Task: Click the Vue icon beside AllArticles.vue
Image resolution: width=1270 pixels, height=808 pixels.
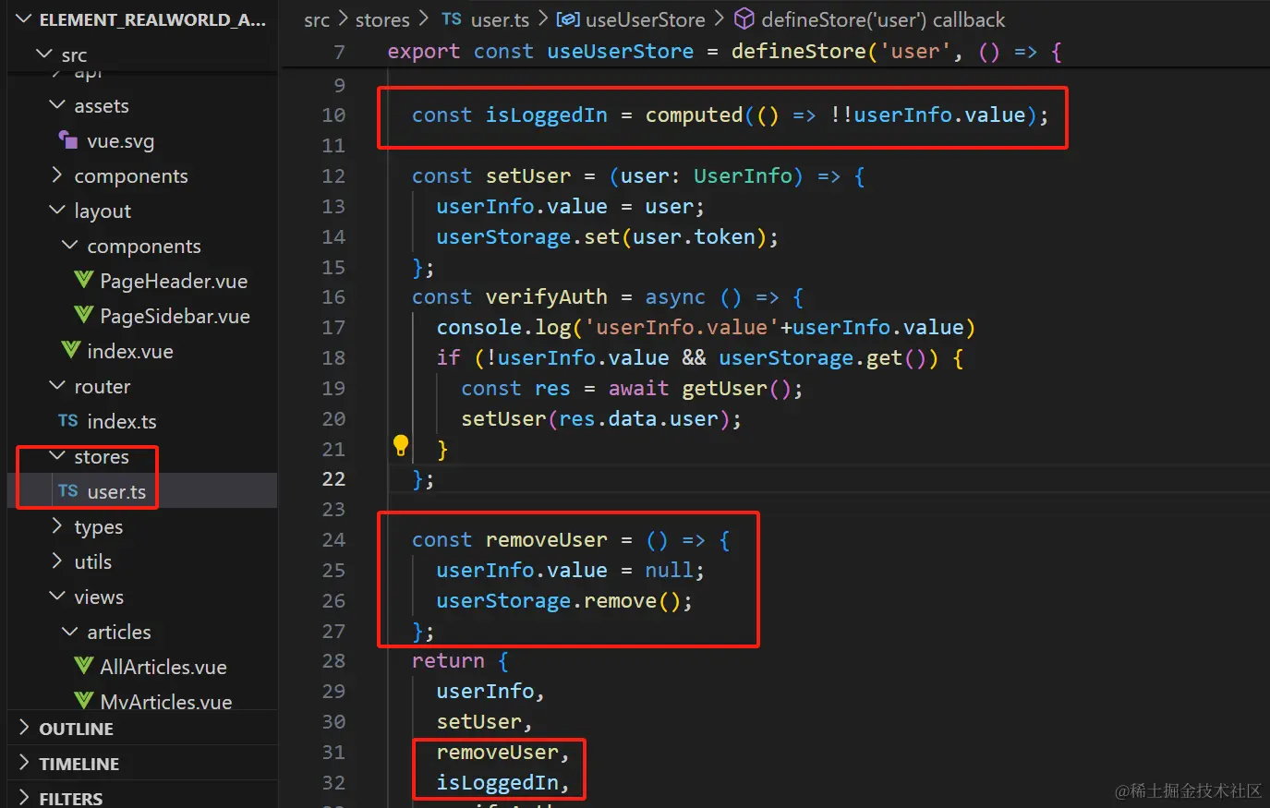Action: coord(83,666)
